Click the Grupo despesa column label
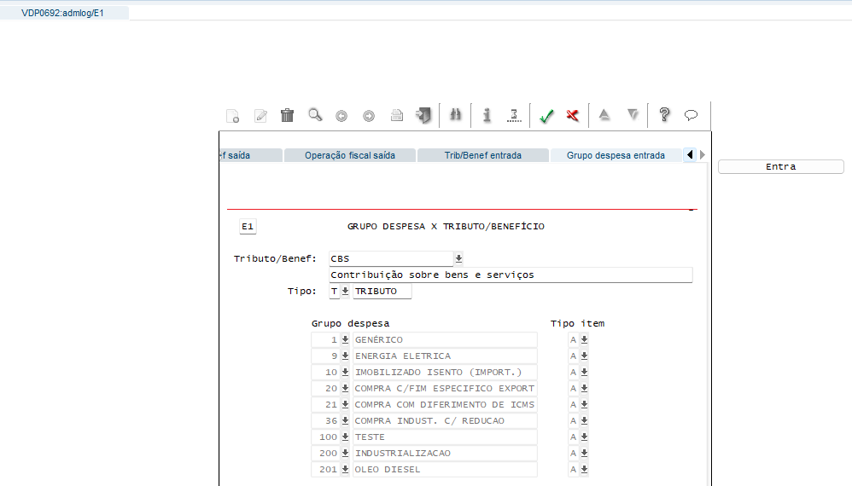The image size is (852, 486). coord(351,323)
